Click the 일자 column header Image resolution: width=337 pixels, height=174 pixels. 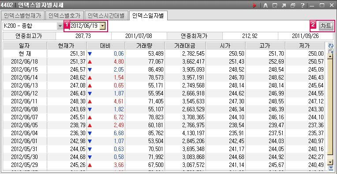point(25,45)
